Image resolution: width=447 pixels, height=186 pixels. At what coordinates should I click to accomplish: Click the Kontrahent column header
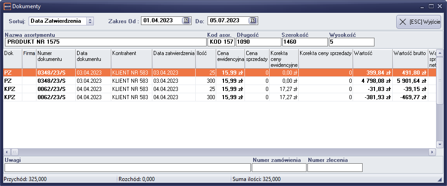pos(131,59)
